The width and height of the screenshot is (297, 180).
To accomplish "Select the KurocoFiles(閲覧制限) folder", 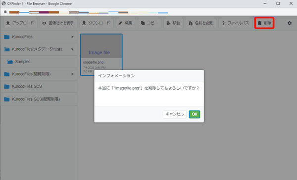I will (x=39, y=74).
